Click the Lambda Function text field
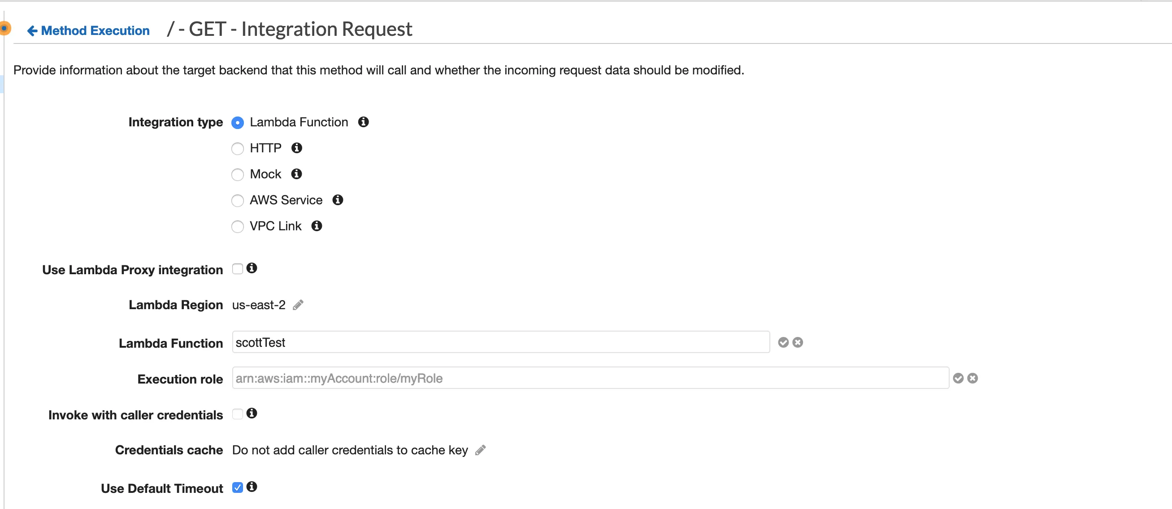The image size is (1172, 509). pos(500,342)
